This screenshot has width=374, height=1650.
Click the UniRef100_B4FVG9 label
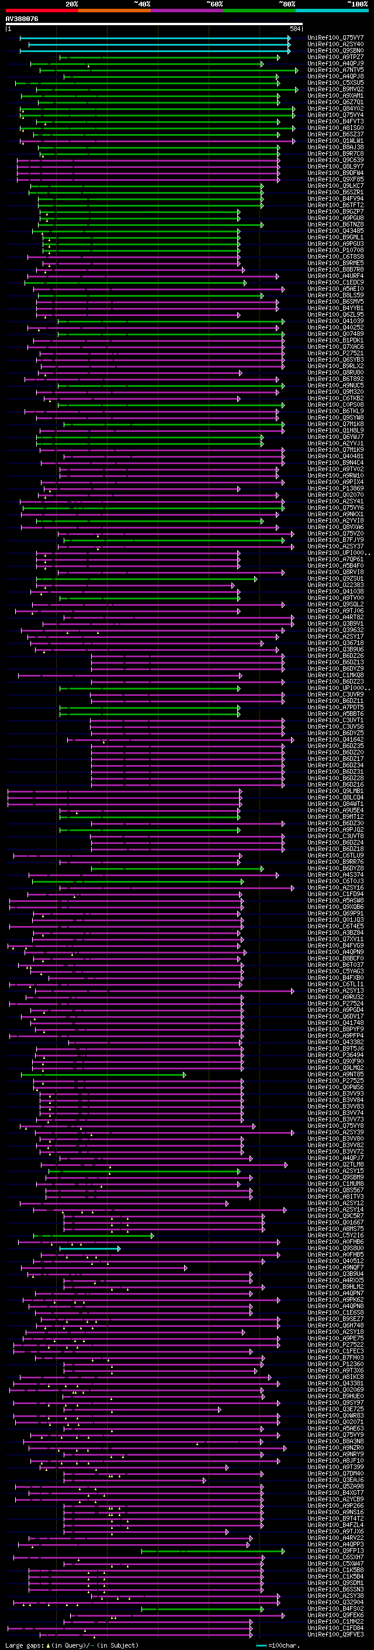[x=335, y=945]
